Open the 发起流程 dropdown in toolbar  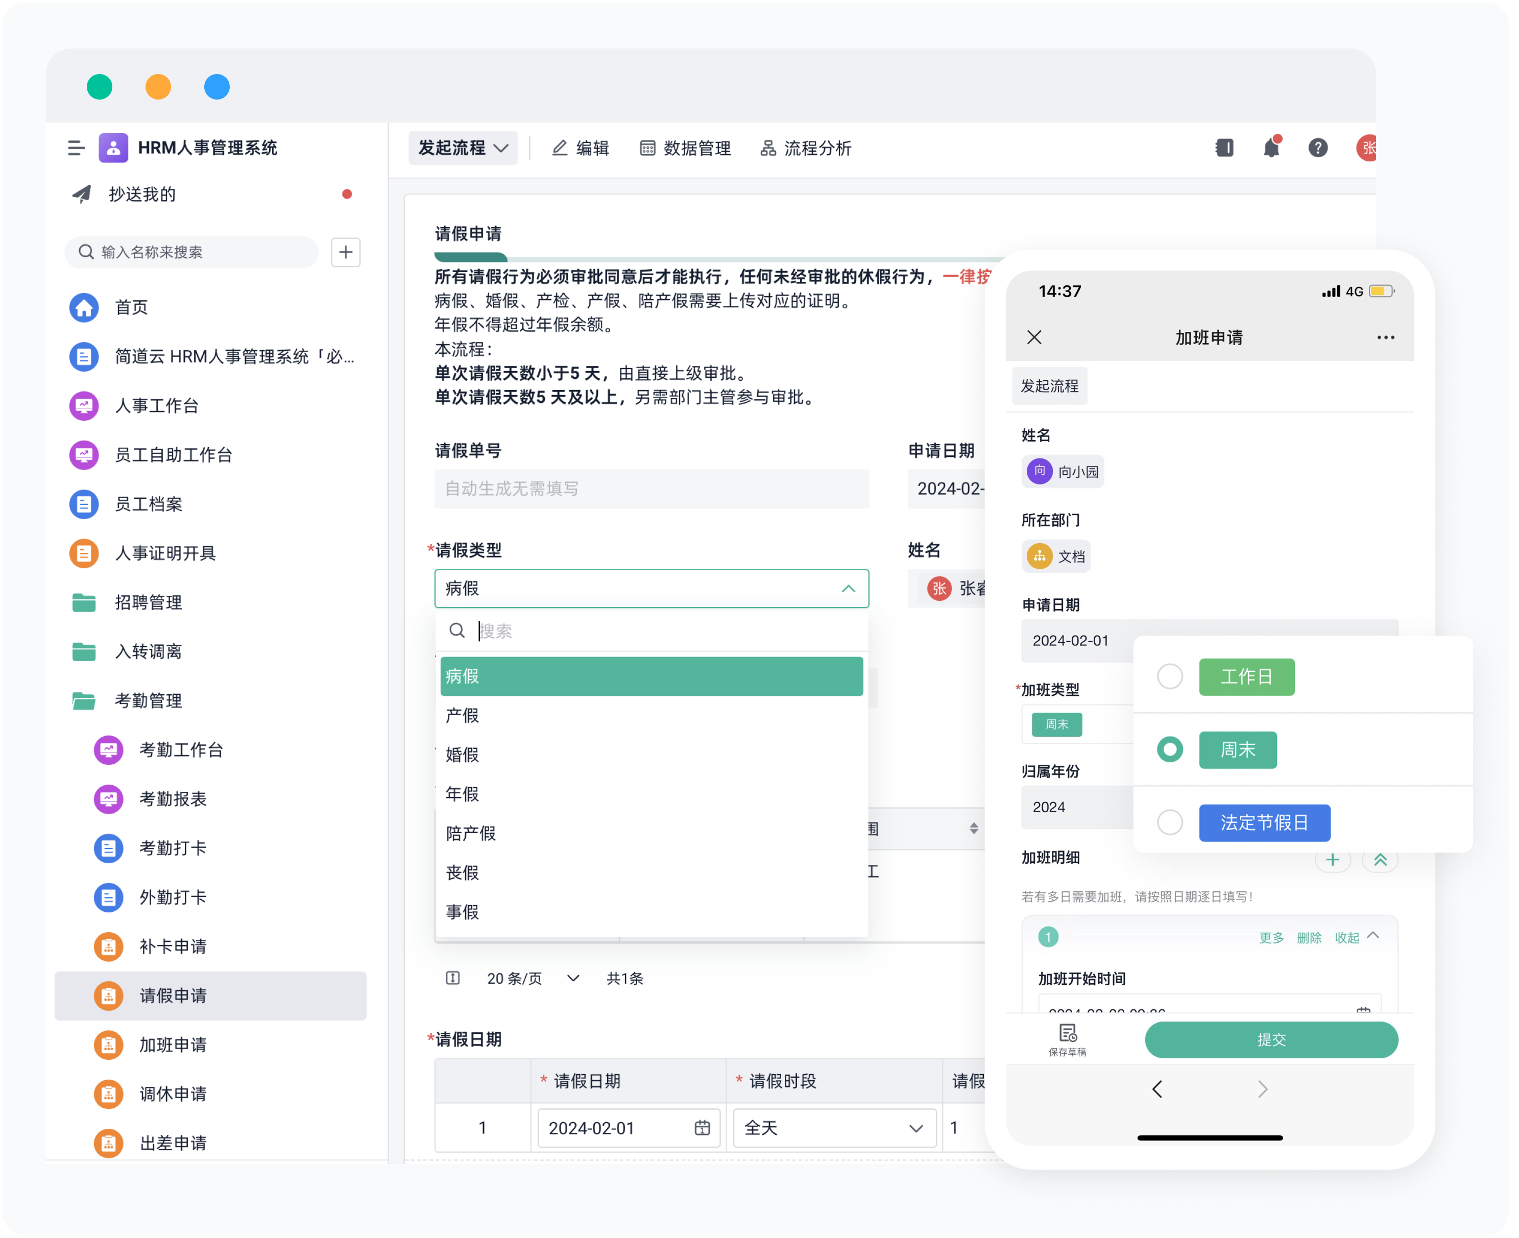(463, 148)
